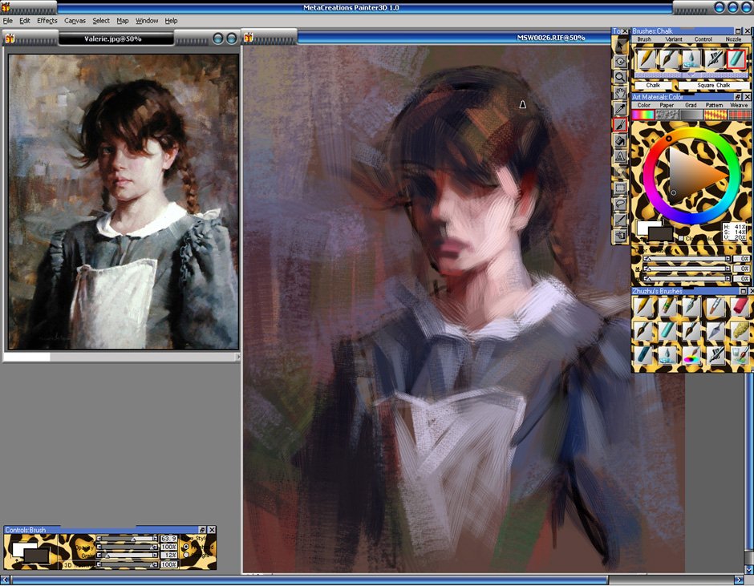
Task: Select the triangle Shape tool
Action: click(x=620, y=156)
